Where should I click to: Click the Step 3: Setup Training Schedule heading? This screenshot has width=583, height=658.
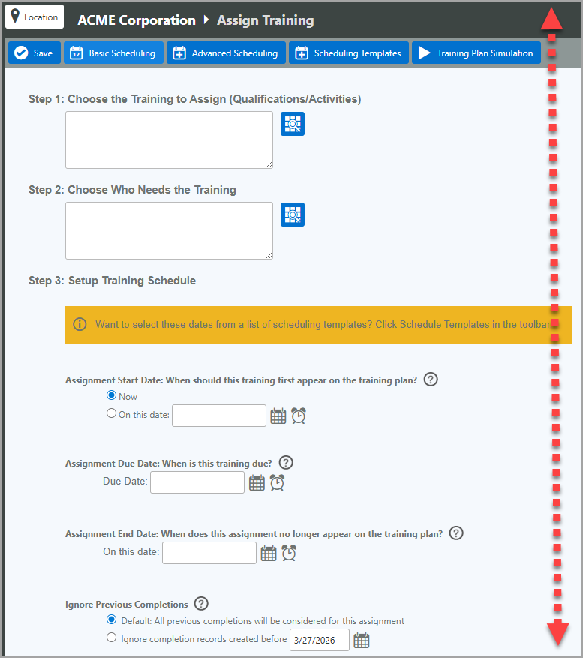click(x=112, y=281)
